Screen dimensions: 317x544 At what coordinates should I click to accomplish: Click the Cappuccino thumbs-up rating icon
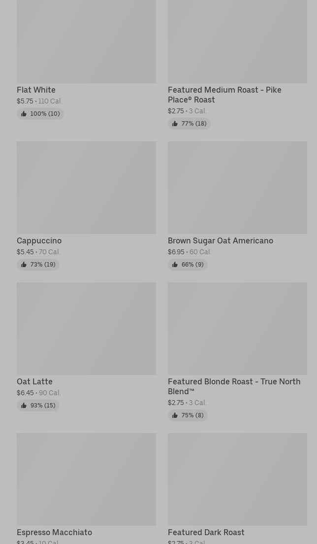click(x=24, y=265)
